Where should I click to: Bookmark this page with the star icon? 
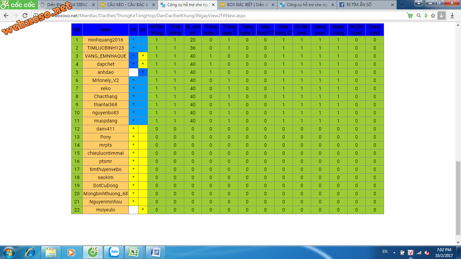point(433,16)
